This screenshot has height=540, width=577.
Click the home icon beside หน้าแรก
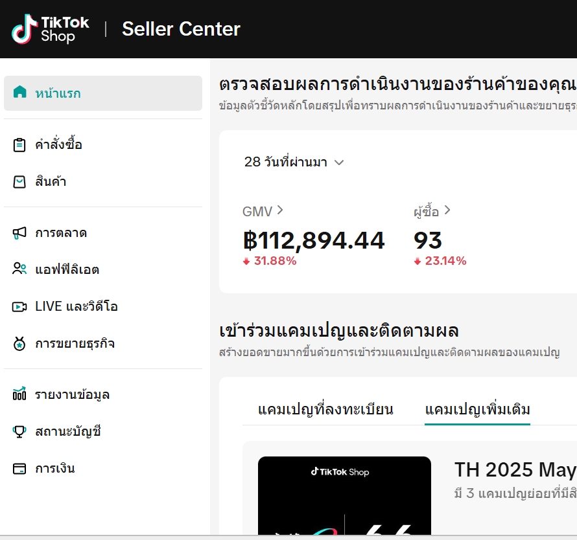click(20, 92)
